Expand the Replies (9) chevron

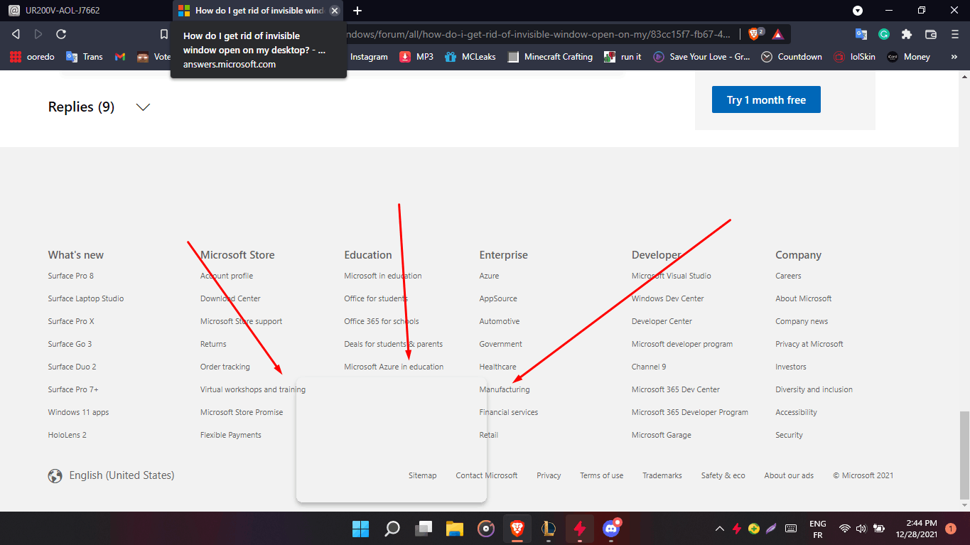click(x=143, y=107)
